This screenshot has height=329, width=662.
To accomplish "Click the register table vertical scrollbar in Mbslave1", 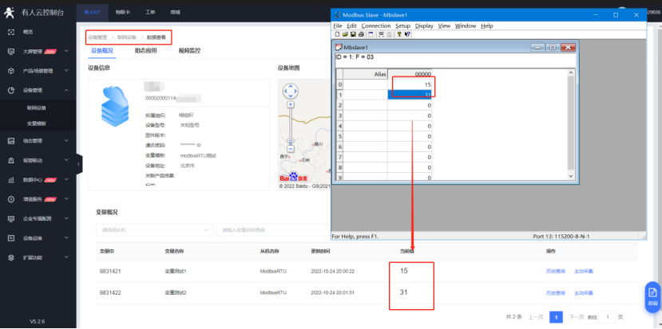I will coord(570,119).
